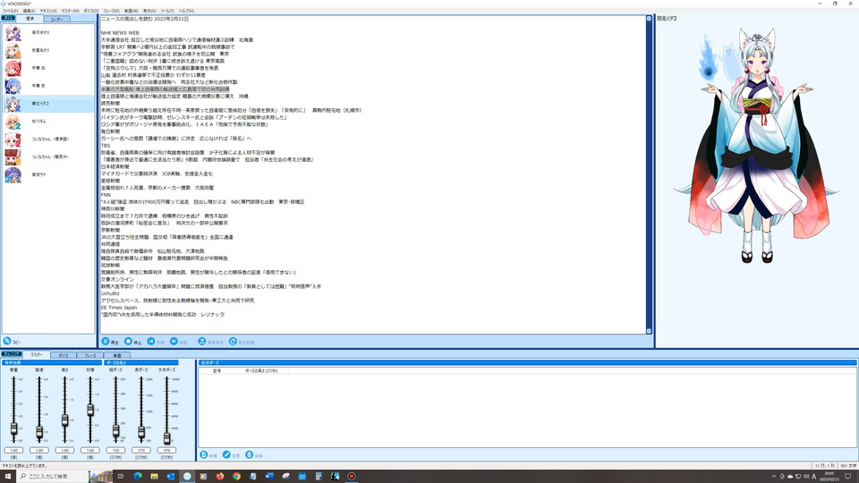Viewport: 859px width, 483px height.
Task: Click the 高さ pitch slider handle
Action: 64,420
